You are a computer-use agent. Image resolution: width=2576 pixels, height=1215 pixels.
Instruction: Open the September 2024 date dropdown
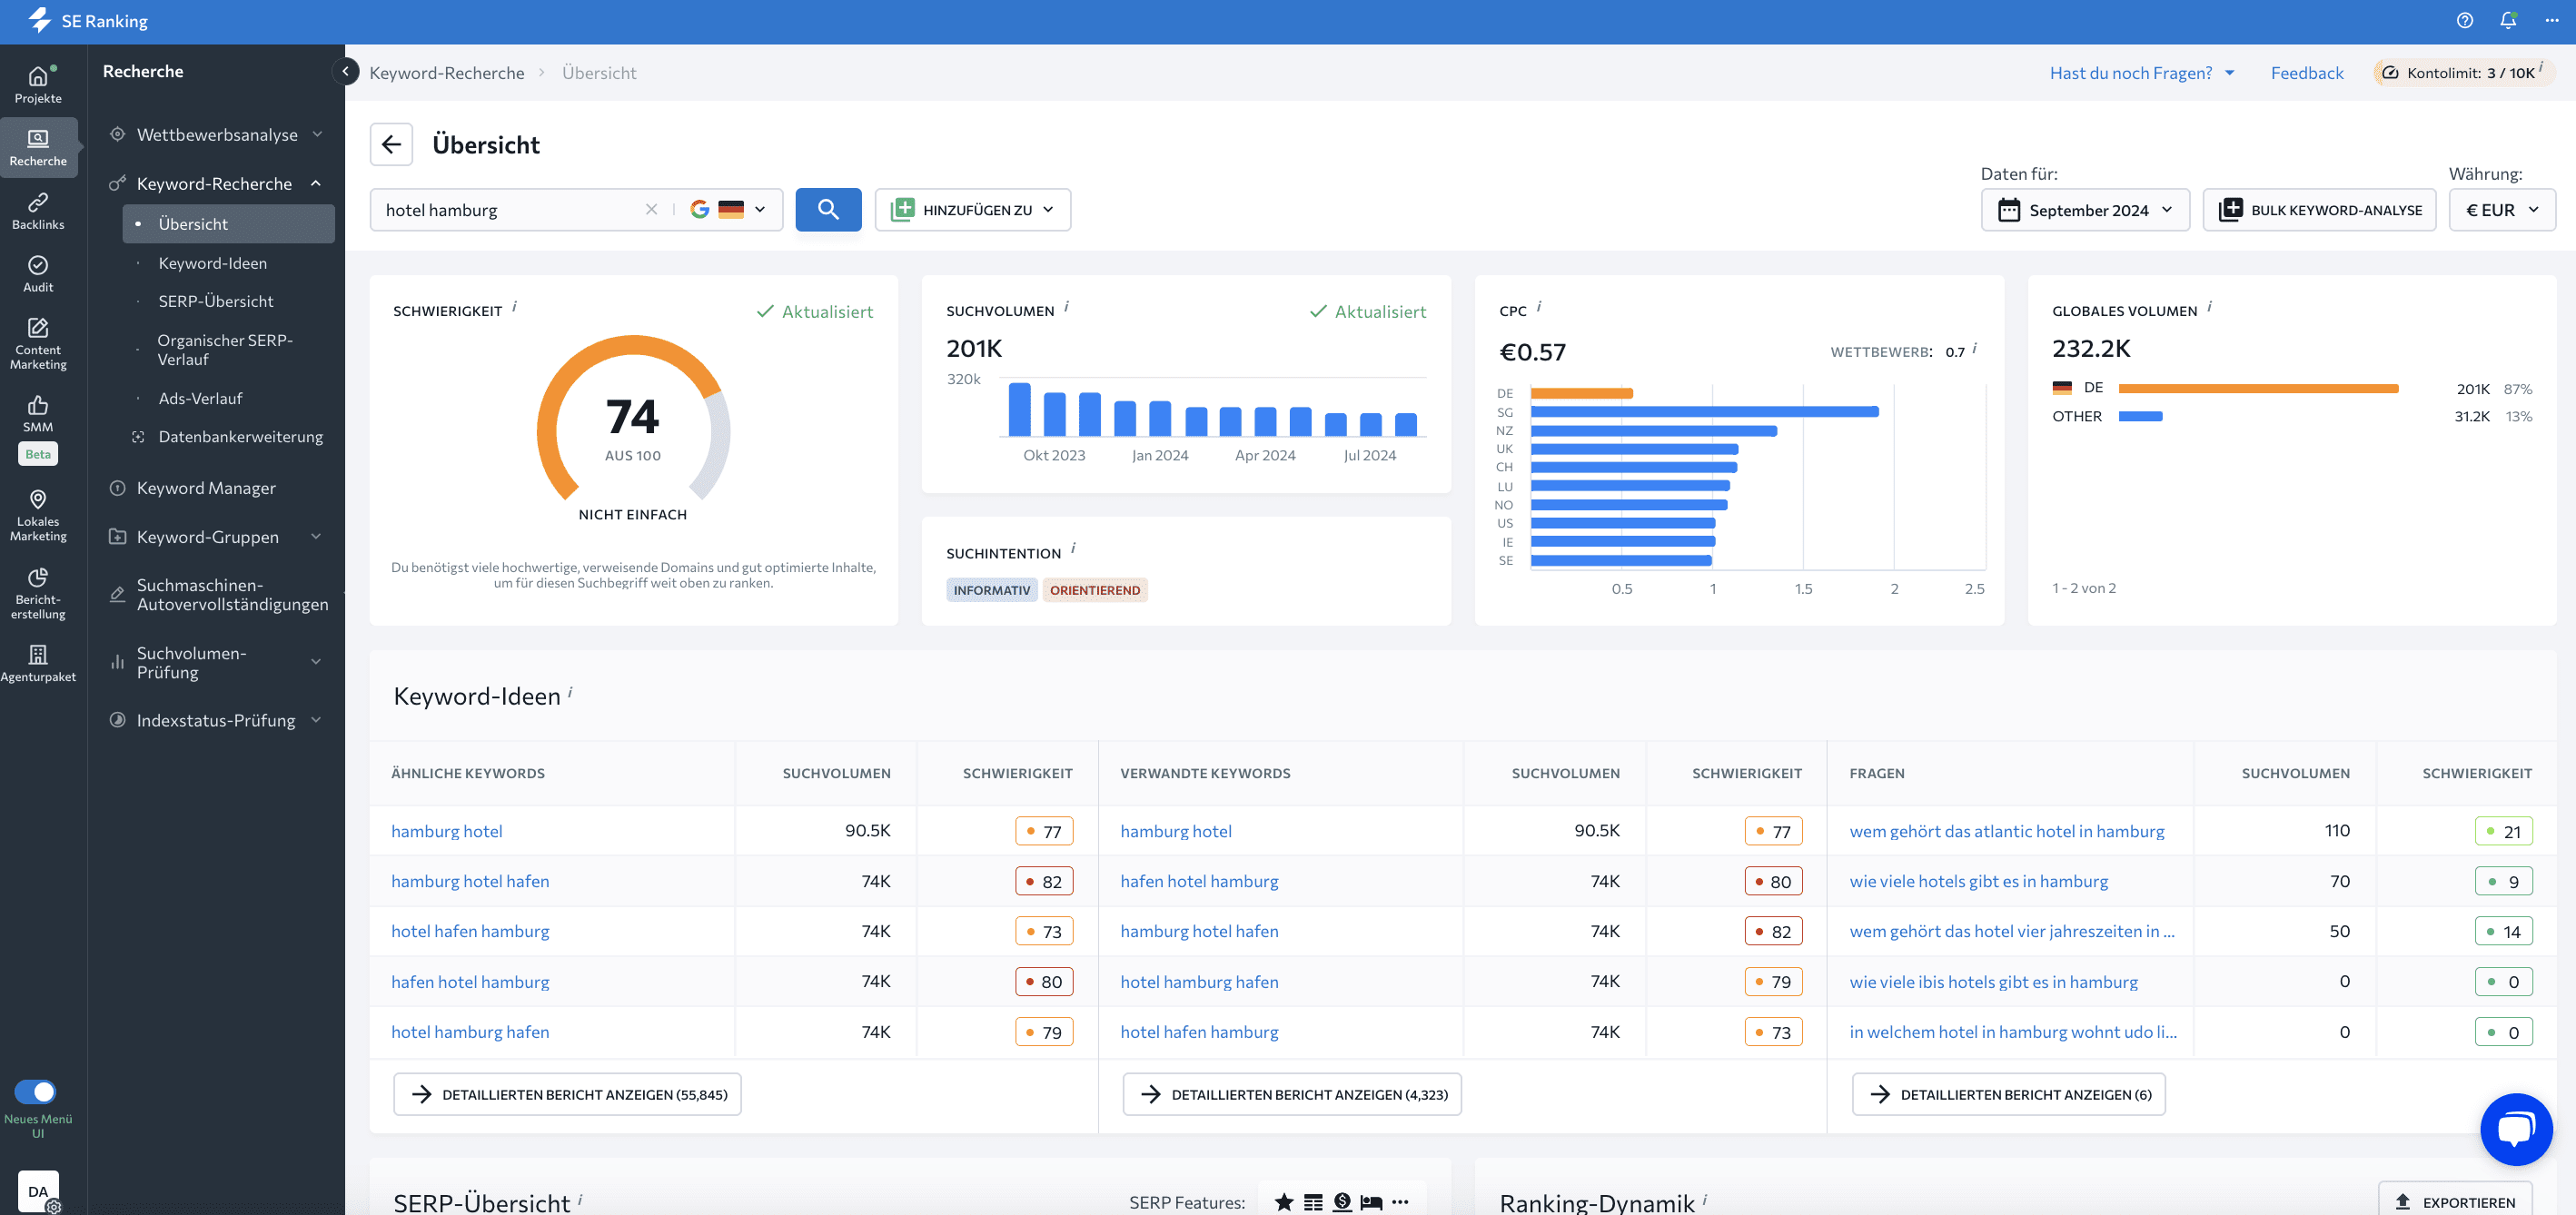(x=2085, y=210)
